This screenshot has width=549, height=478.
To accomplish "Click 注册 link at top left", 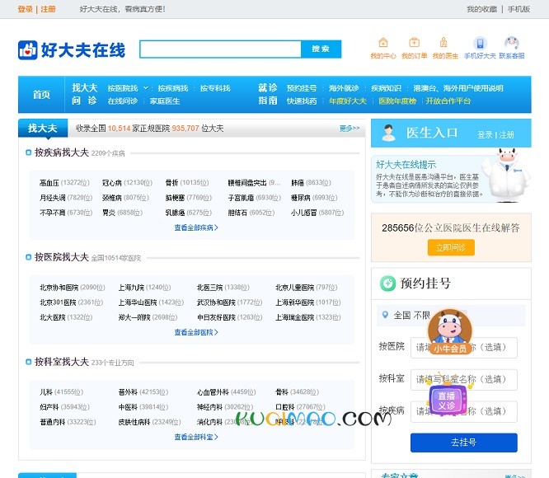I will 48,9.
